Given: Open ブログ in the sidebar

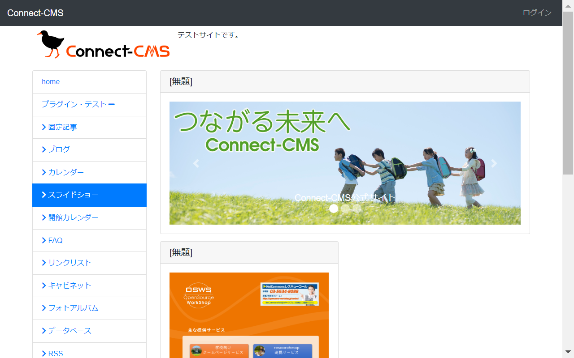Looking at the screenshot, I should pos(89,149).
